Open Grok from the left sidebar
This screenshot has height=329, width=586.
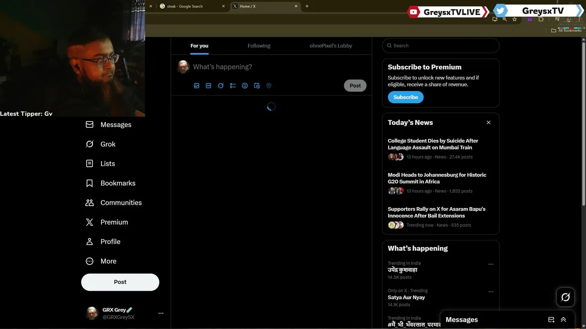point(101,144)
